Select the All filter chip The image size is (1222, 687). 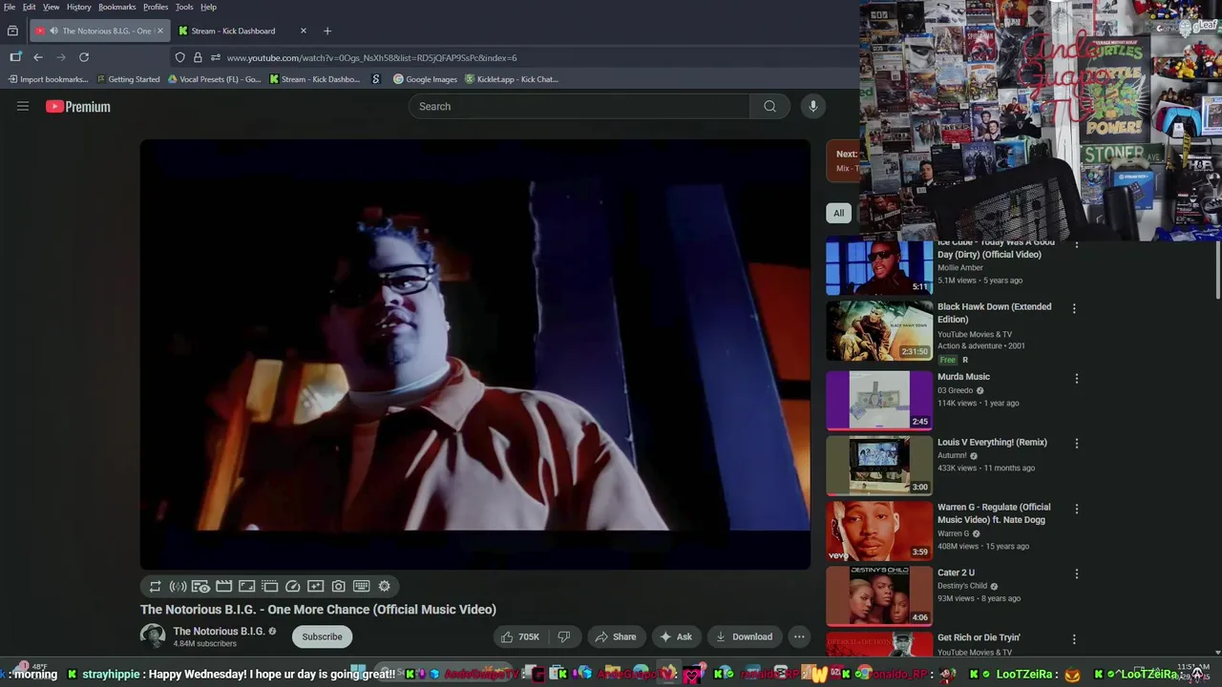[838, 213]
